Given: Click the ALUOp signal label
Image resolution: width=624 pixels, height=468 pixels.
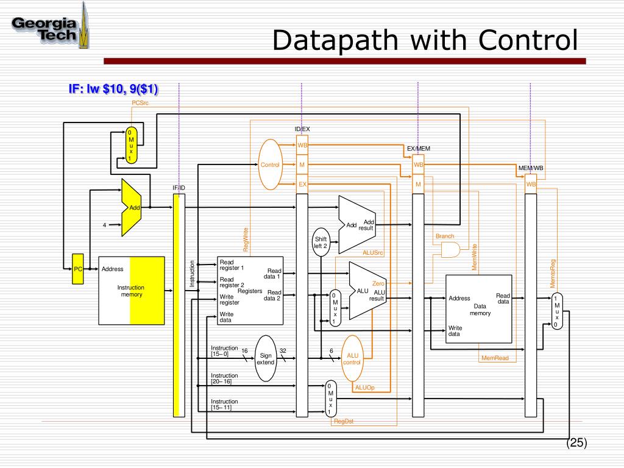Looking at the screenshot, I should pyautogui.click(x=365, y=388).
